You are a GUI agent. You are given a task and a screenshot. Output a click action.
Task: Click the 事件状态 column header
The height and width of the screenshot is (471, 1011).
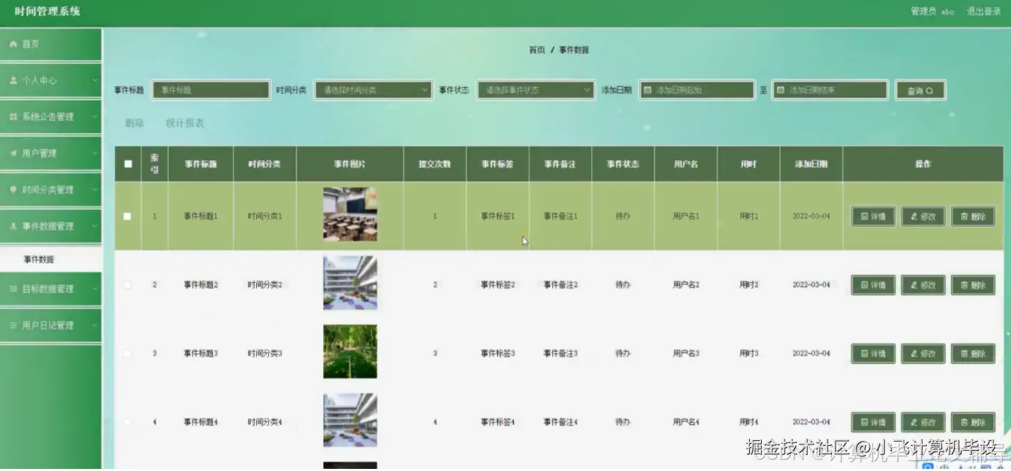(x=622, y=164)
